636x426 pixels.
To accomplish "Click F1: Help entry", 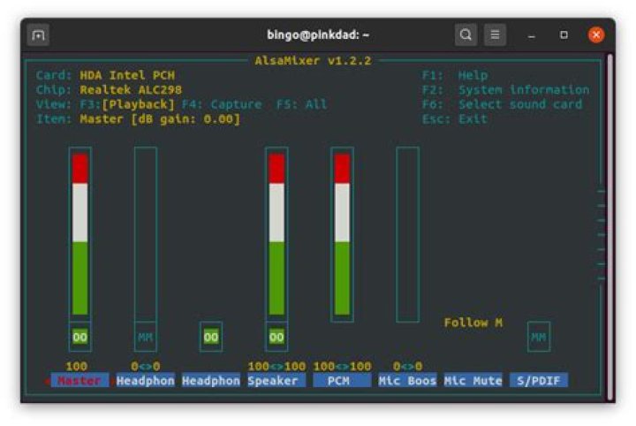I will (455, 75).
